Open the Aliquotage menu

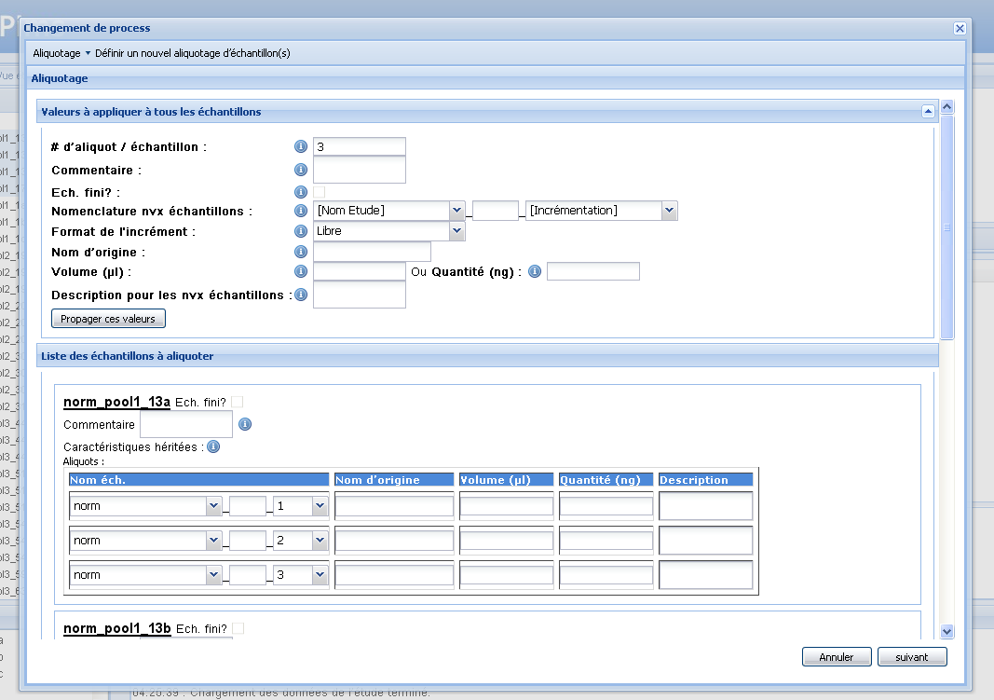tap(61, 53)
